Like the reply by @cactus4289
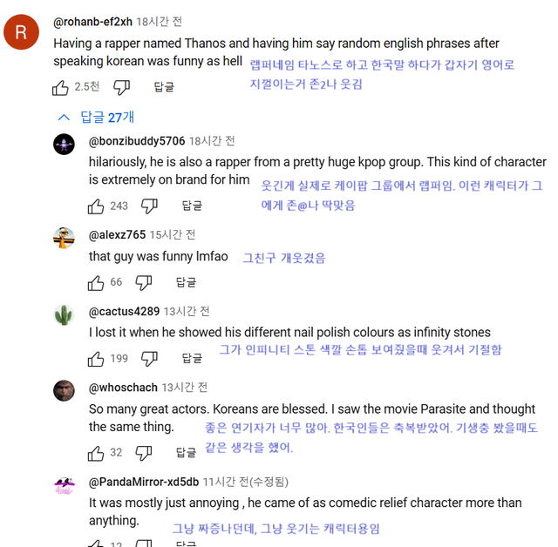This screenshot has height=547, width=558. click(96, 358)
